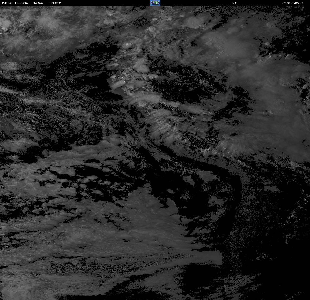
Task: Click the NOAA header text
Action: 39,3
